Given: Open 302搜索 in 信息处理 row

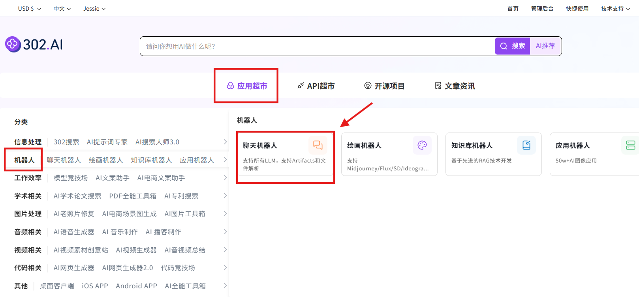Looking at the screenshot, I should click(66, 142).
